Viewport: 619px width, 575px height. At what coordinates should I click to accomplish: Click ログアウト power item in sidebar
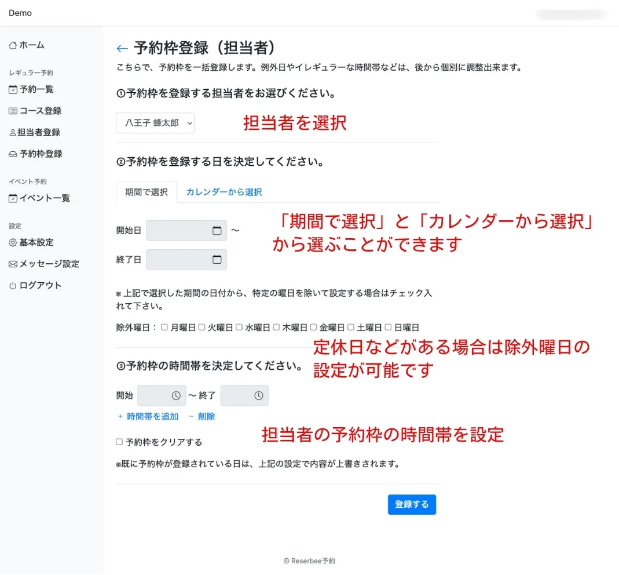[35, 285]
